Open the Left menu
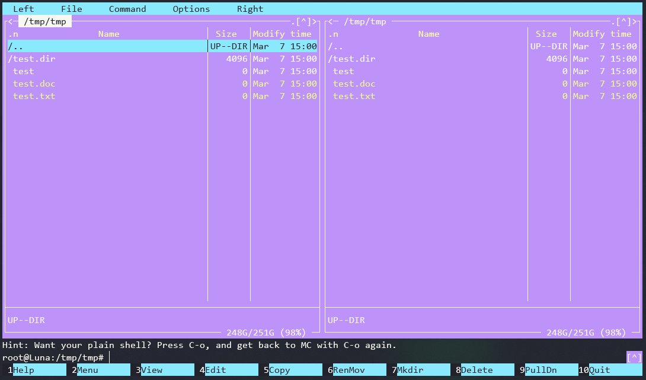Viewport: 646px width, 380px height. (x=23, y=8)
